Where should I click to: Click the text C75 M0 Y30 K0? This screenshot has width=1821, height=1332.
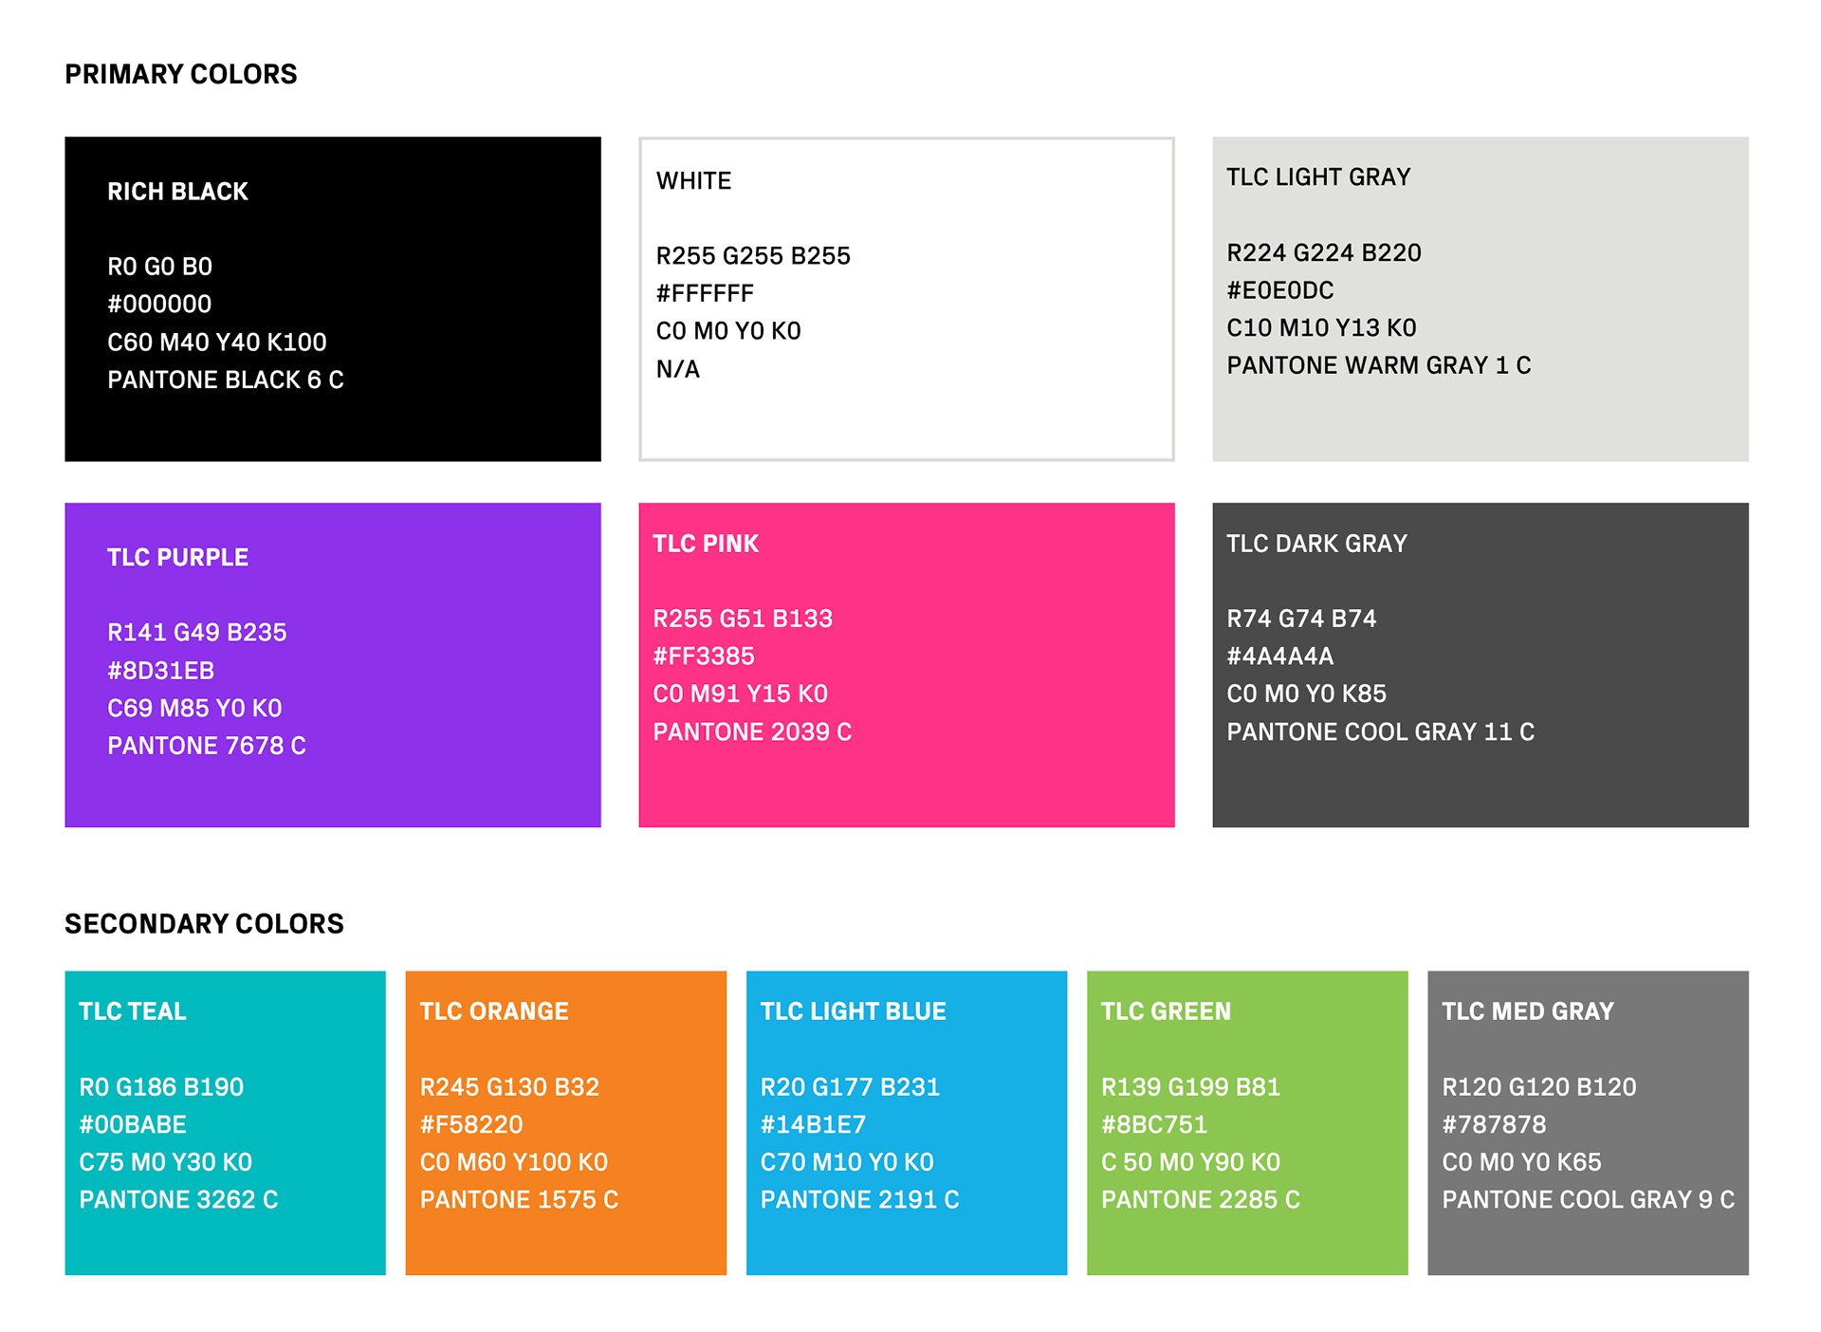tap(166, 1162)
